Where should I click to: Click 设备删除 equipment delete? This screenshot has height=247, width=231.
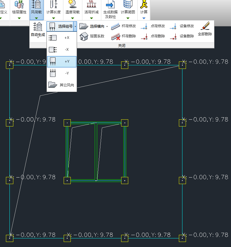point(182,37)
